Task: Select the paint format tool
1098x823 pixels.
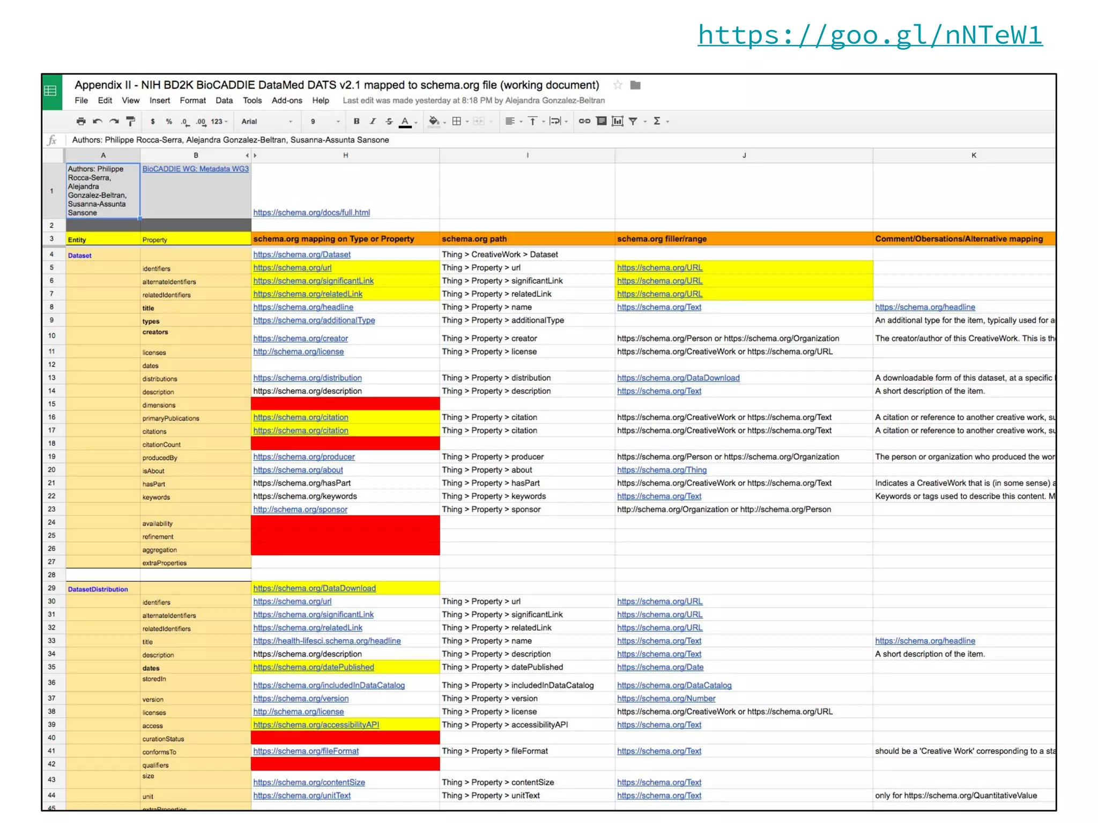Action: click(130, 122)
